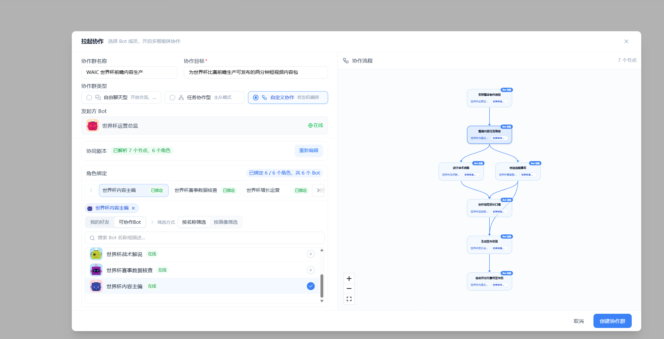Click the 创建协作群 button
This screenshot has width=664, height=339.
click(612, 321)
